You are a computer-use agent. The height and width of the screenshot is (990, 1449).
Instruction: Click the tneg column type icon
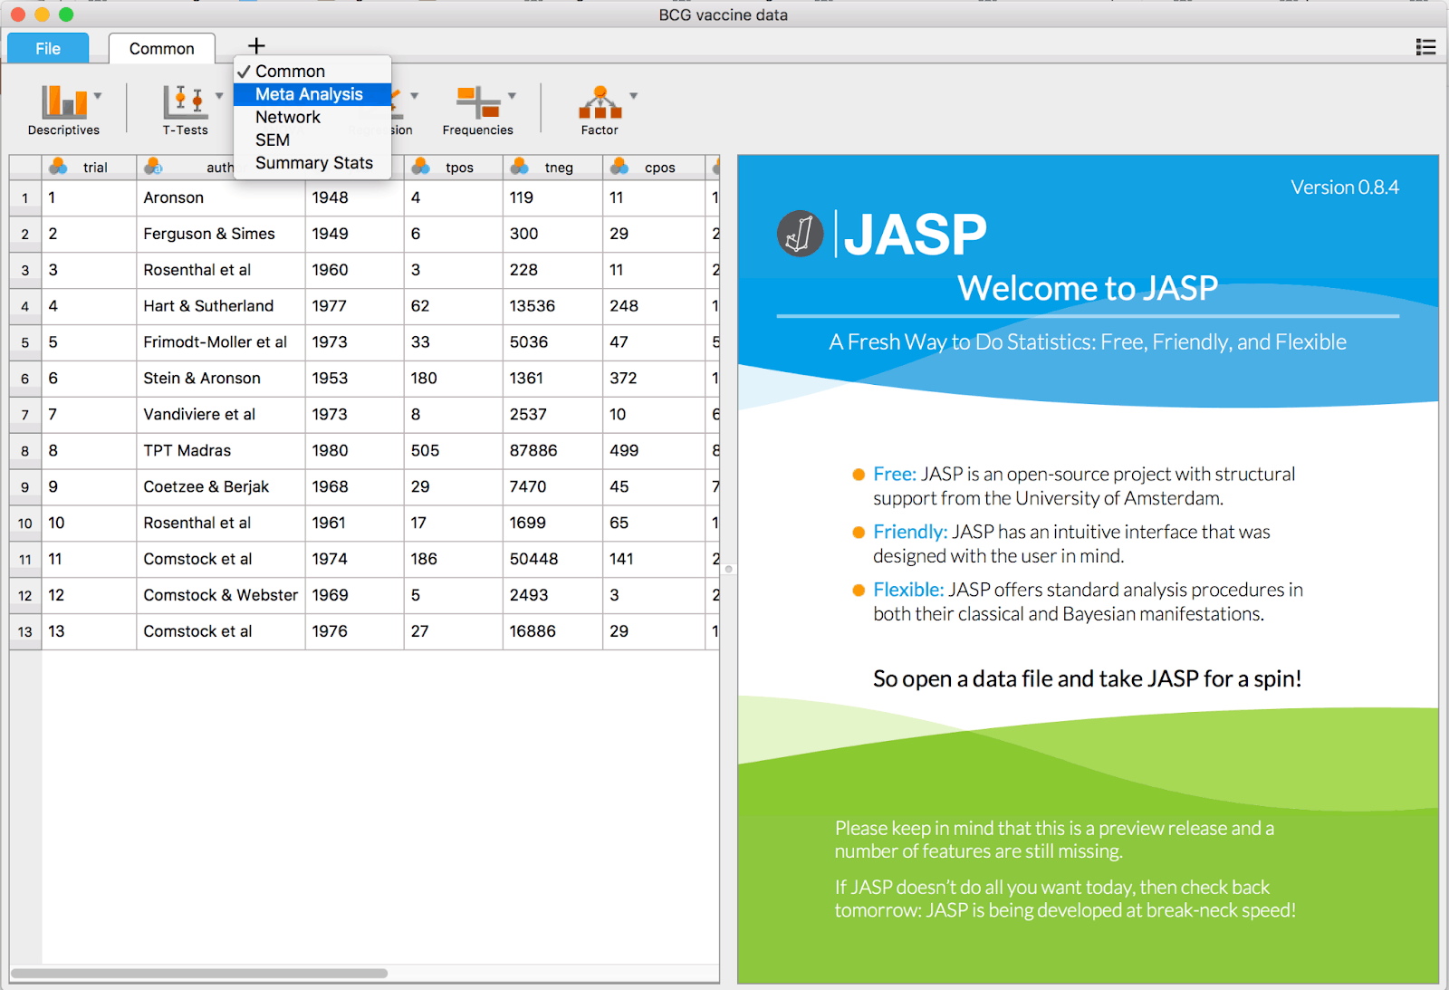tap(520, 167)
